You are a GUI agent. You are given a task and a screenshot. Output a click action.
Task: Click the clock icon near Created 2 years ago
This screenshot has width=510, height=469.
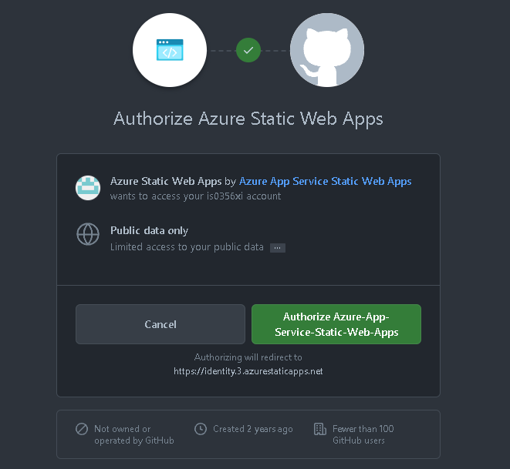point(201,429)
